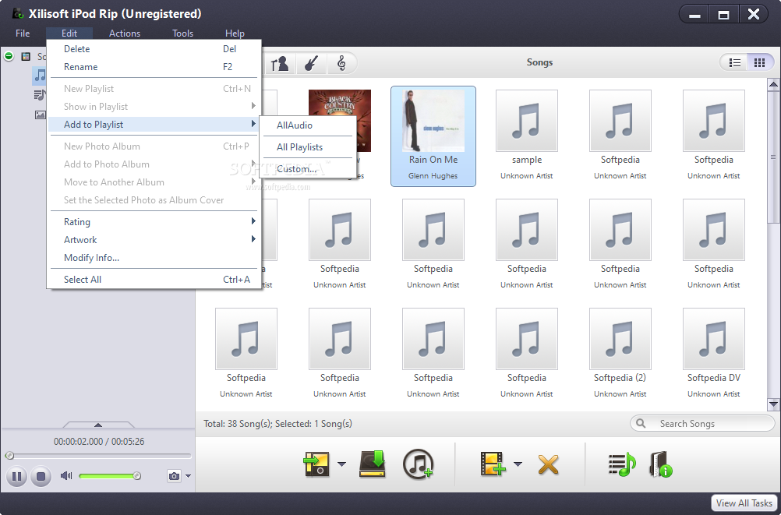Open the File menu

coord(23,34)
